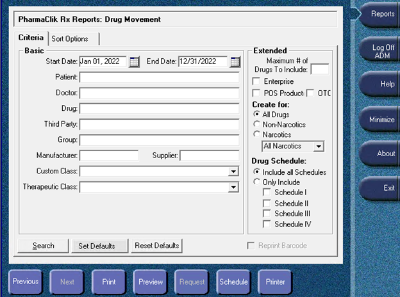This screenshot has width=400, height=297.
Task: Tick the Schedule IV checkbox
Action: (x=267, y=224)
